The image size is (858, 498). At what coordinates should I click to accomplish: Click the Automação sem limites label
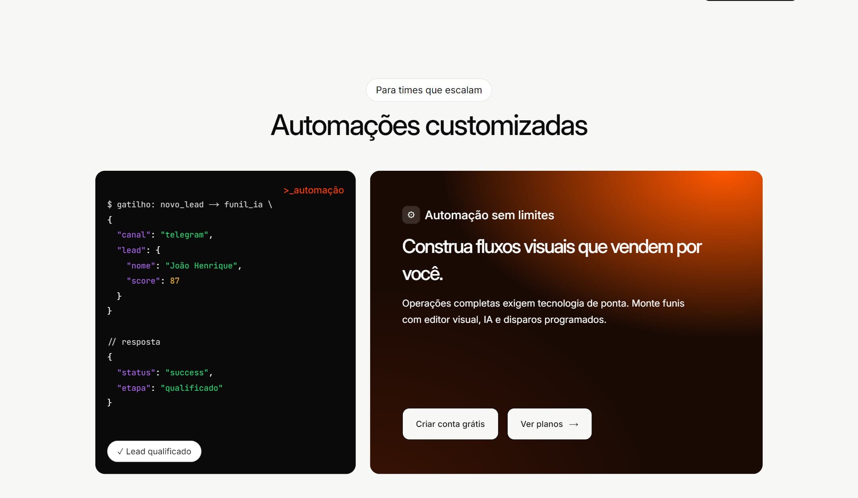coord(489,215)
